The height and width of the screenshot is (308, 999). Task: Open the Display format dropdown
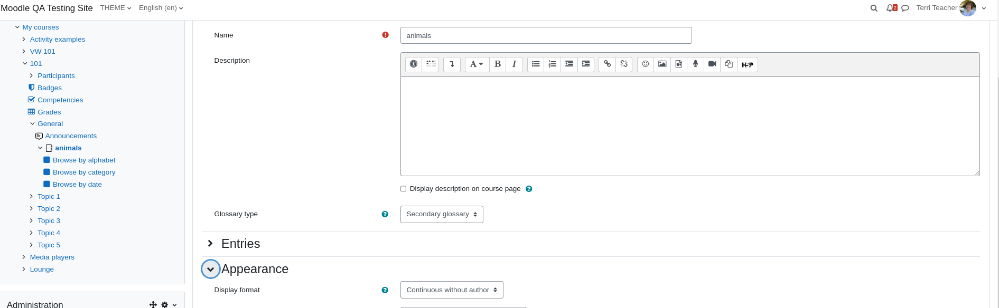click(x=452, y=290)
